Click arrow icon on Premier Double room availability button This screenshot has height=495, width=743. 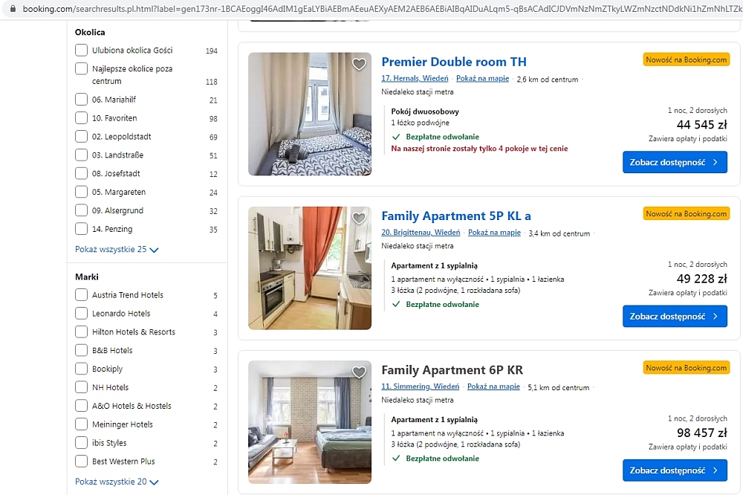pos(715,162)
